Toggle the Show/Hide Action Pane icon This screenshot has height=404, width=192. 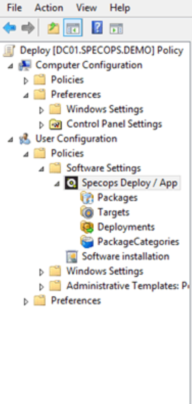(116, 28)
